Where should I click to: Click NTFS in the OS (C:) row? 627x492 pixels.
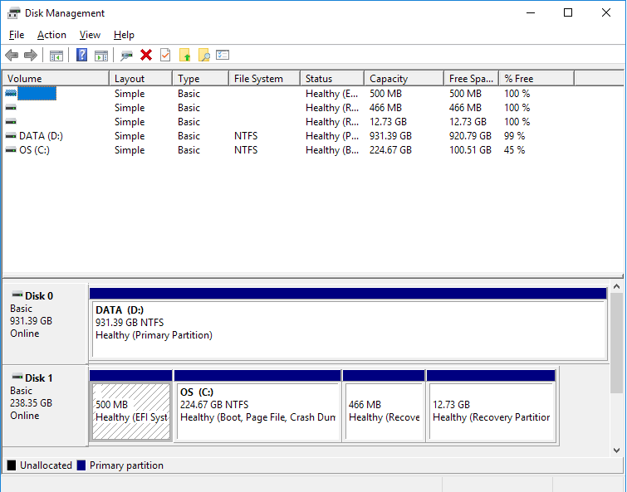(246, 150)
